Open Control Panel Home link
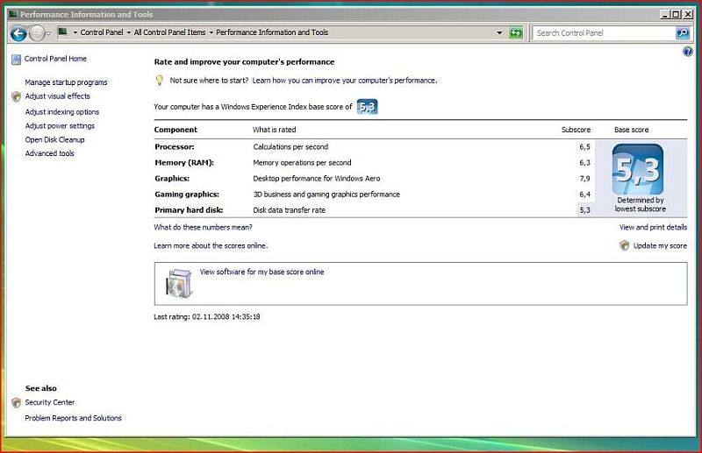 (55, 59)
